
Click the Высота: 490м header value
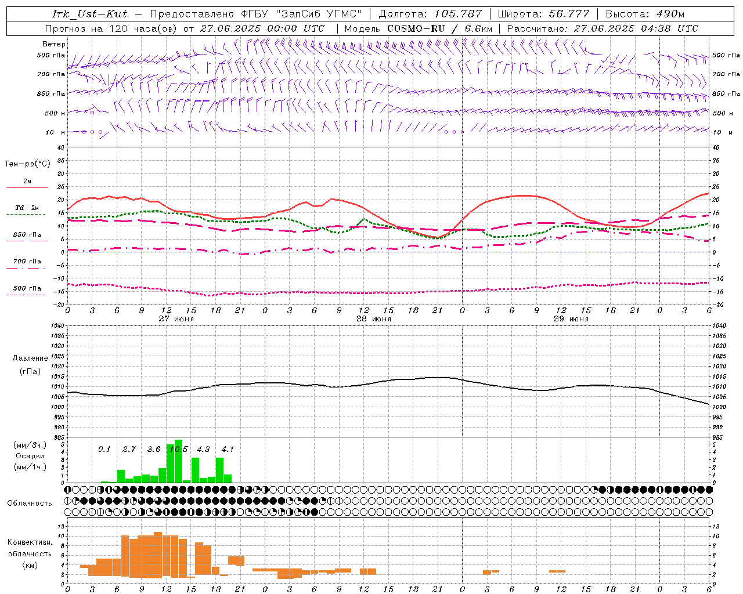[x=645, y=14]
